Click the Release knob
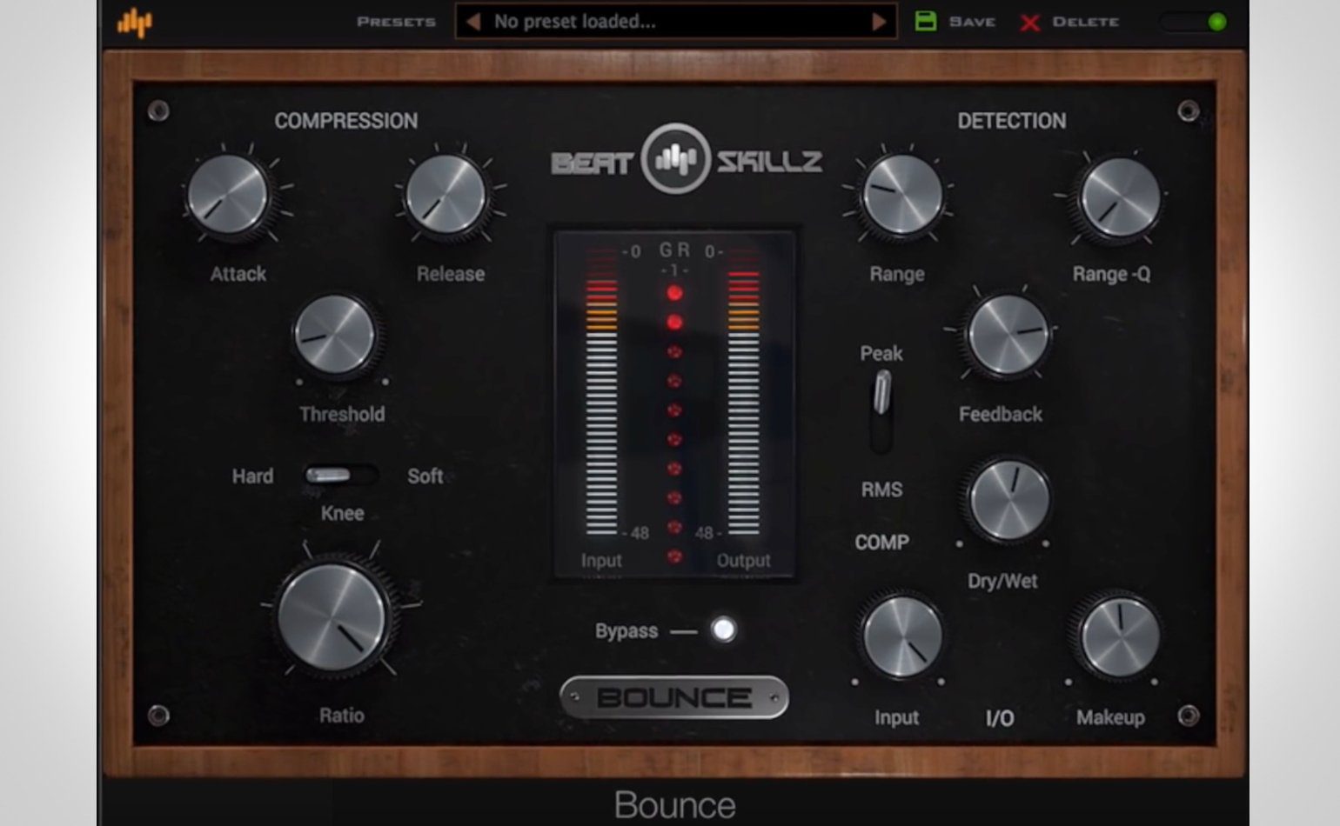The height and width of the screenshot is (826, 1340). [x=446, y=196]
